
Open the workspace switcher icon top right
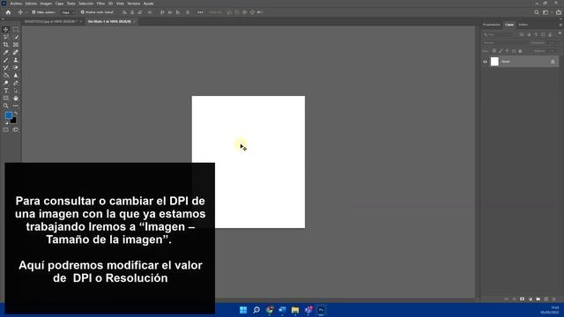546,12
